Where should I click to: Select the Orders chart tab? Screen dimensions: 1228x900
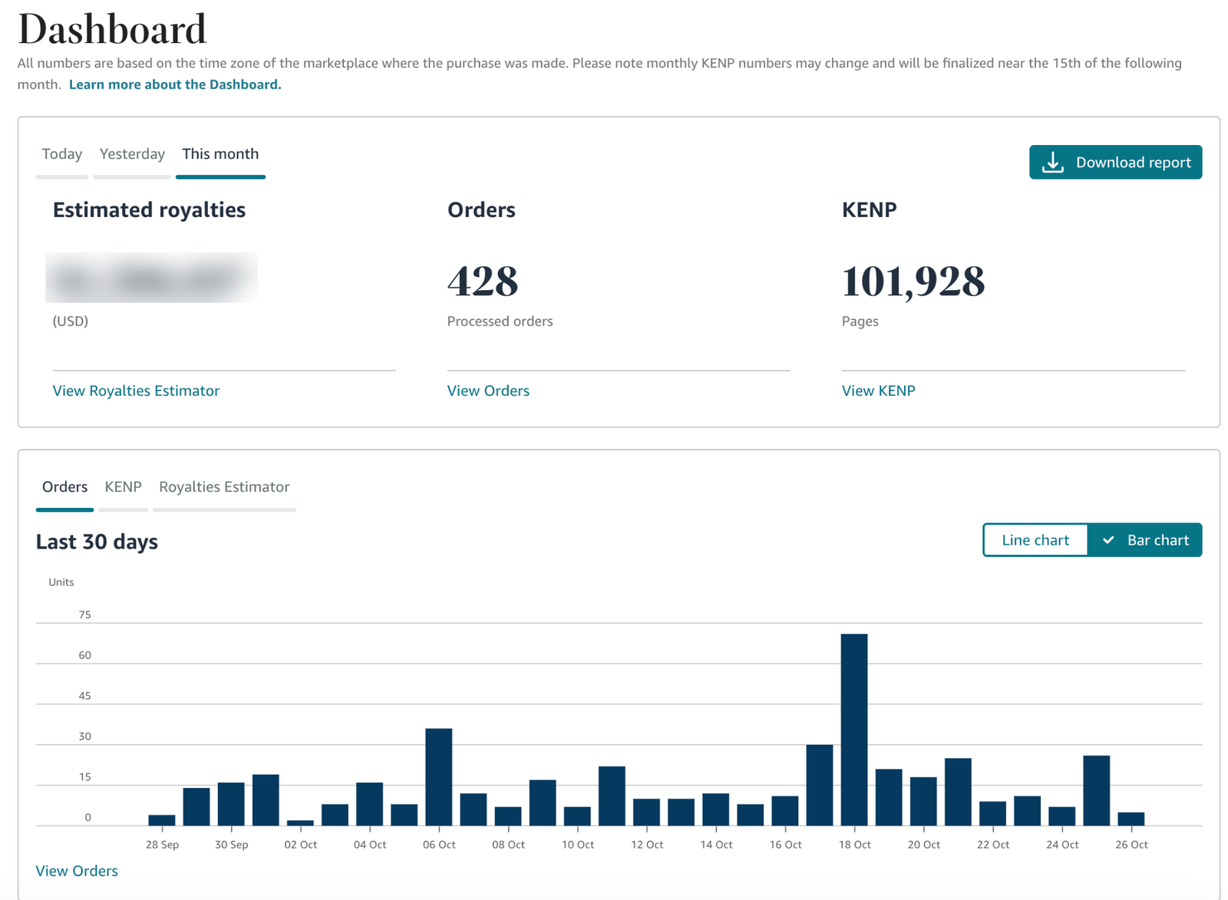(x=64, y=486)
